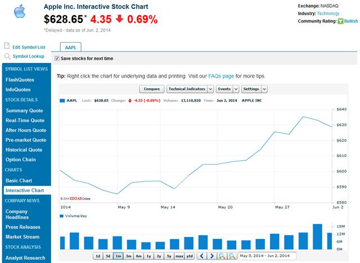Zoom in on the chart
The height and width of the screenshot is (263, 360).
click(222, 256)
